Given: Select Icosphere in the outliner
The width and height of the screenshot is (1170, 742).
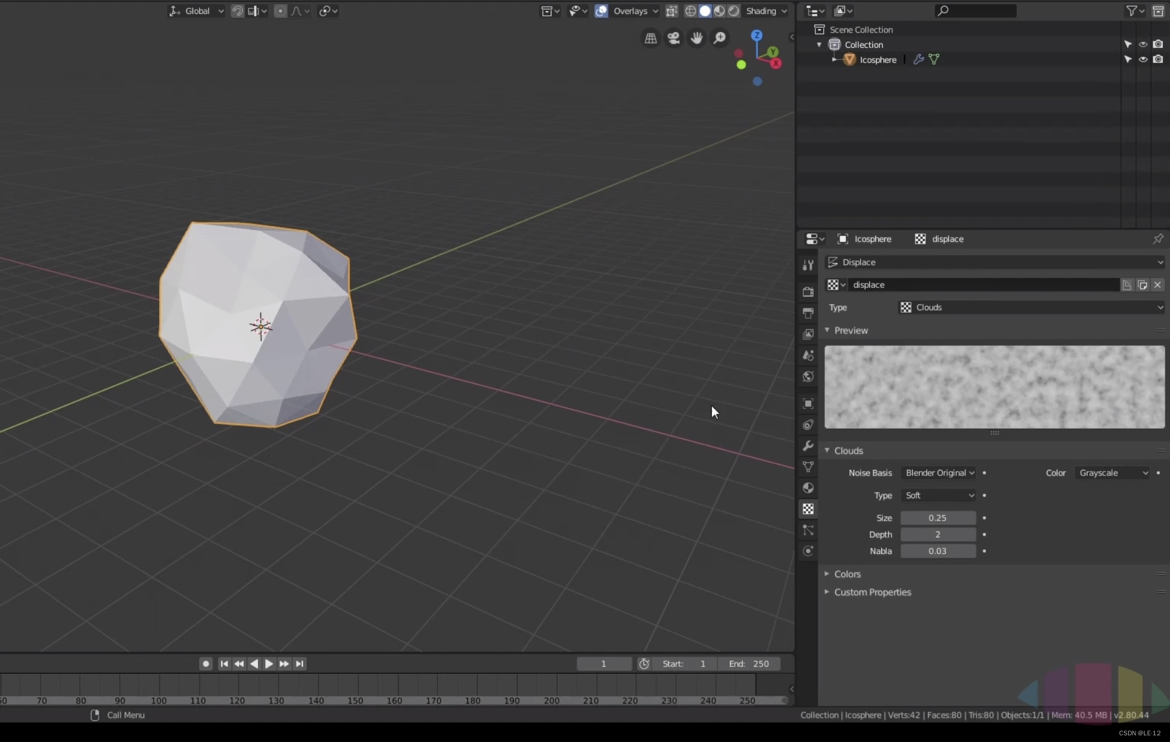Looking at the screenshot, I should tap(878, 59).
